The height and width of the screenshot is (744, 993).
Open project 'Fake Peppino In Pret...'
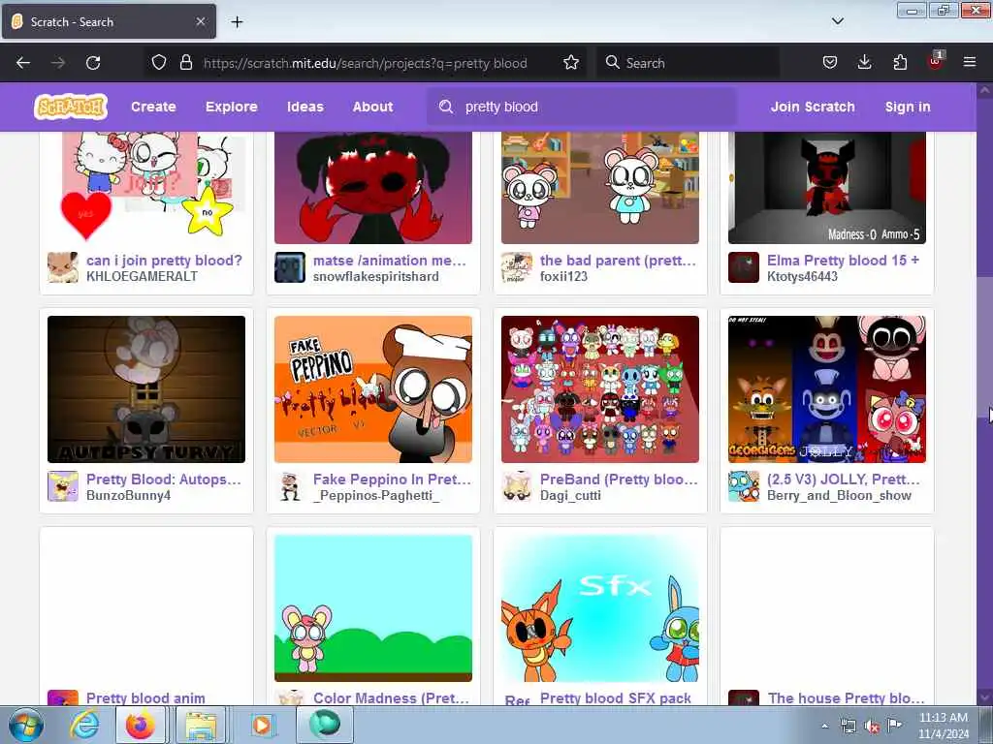[392, 479]
